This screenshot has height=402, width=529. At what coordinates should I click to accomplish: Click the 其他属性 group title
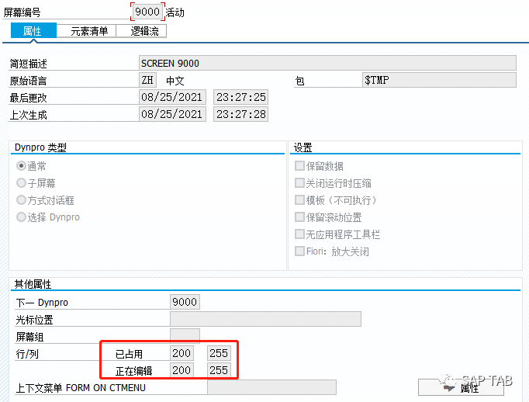coord(33,284)
